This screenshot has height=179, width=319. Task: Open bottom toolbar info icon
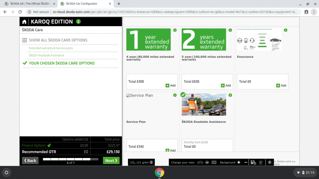click(x=270, y=162)
